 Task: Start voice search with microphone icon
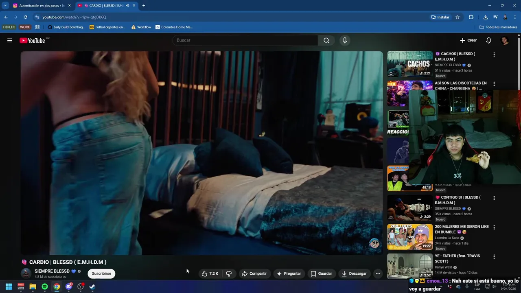click(x=345, y=40)
